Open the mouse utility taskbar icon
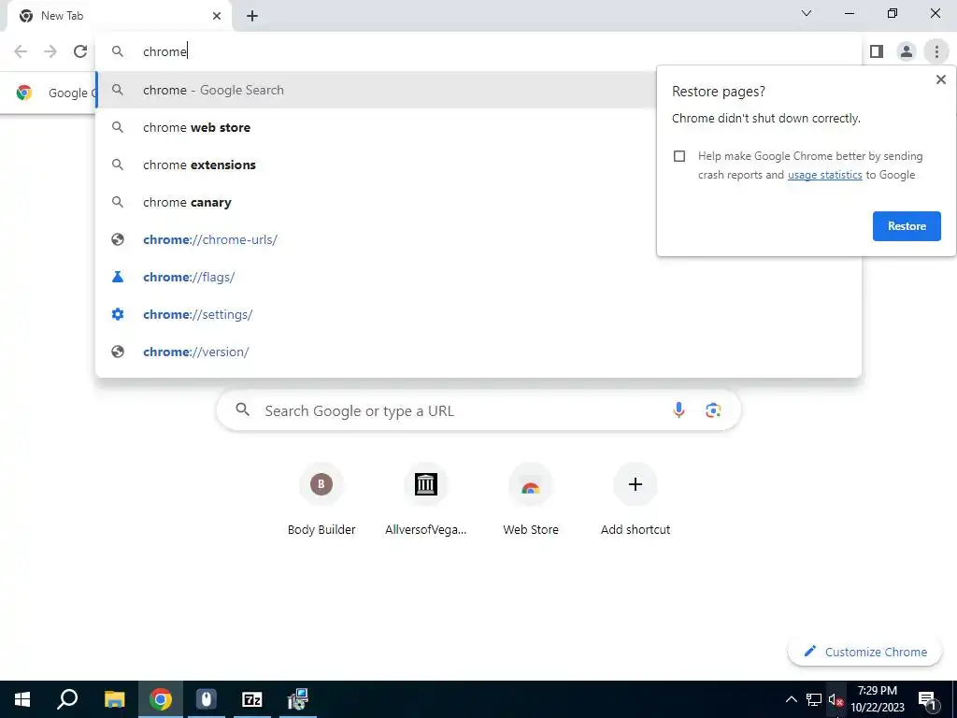The height and width of the screenshot is (718, 957). point(207,699)
